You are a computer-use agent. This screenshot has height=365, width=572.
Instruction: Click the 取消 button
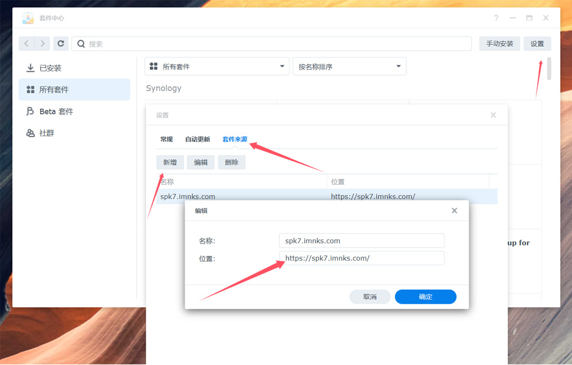[x=370, y=297]
